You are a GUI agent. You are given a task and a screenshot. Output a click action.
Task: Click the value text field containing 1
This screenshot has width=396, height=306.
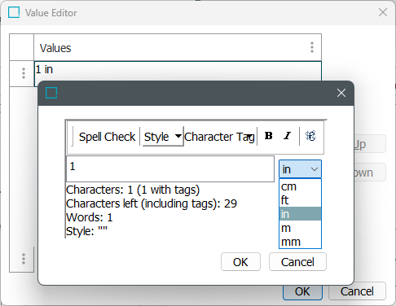point(170,168)
